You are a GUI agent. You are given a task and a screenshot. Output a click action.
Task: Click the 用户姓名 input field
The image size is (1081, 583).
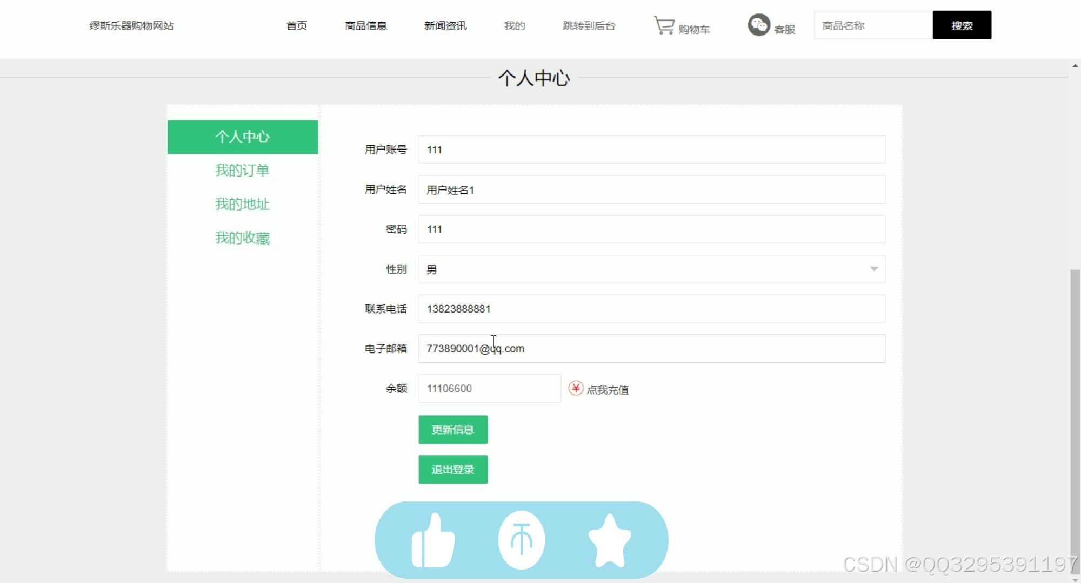click(x=652, y=189)
